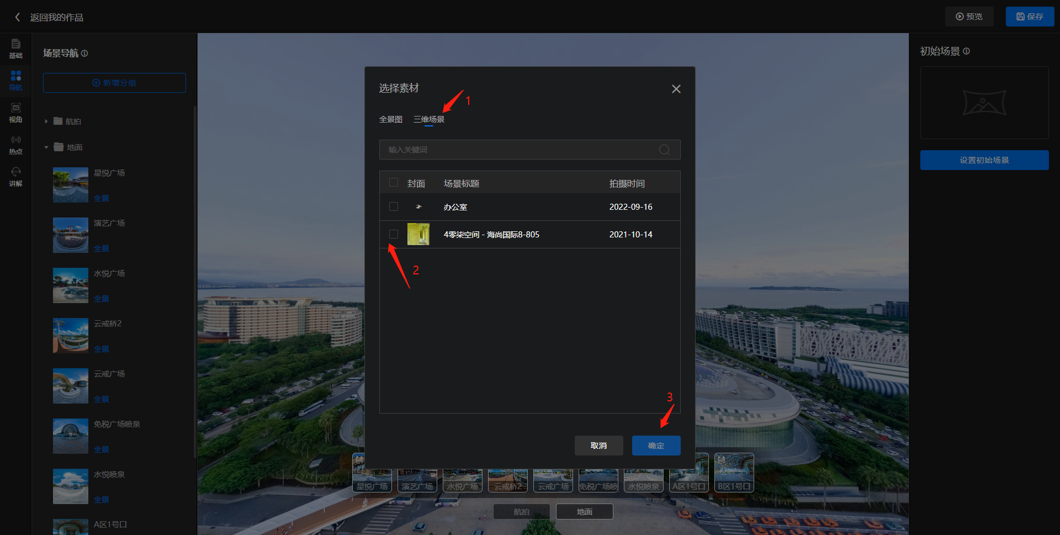Click the back arrow to 返回我的作品

click(18, 17)
